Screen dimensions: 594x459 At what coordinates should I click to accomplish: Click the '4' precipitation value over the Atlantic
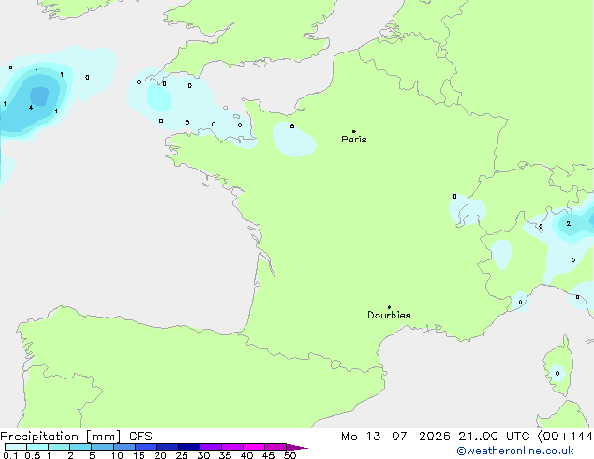(31, 108)
